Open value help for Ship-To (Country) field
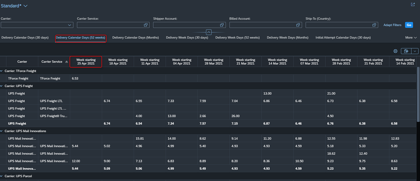This screenshot has height=181, width=420. coord(374,25)
